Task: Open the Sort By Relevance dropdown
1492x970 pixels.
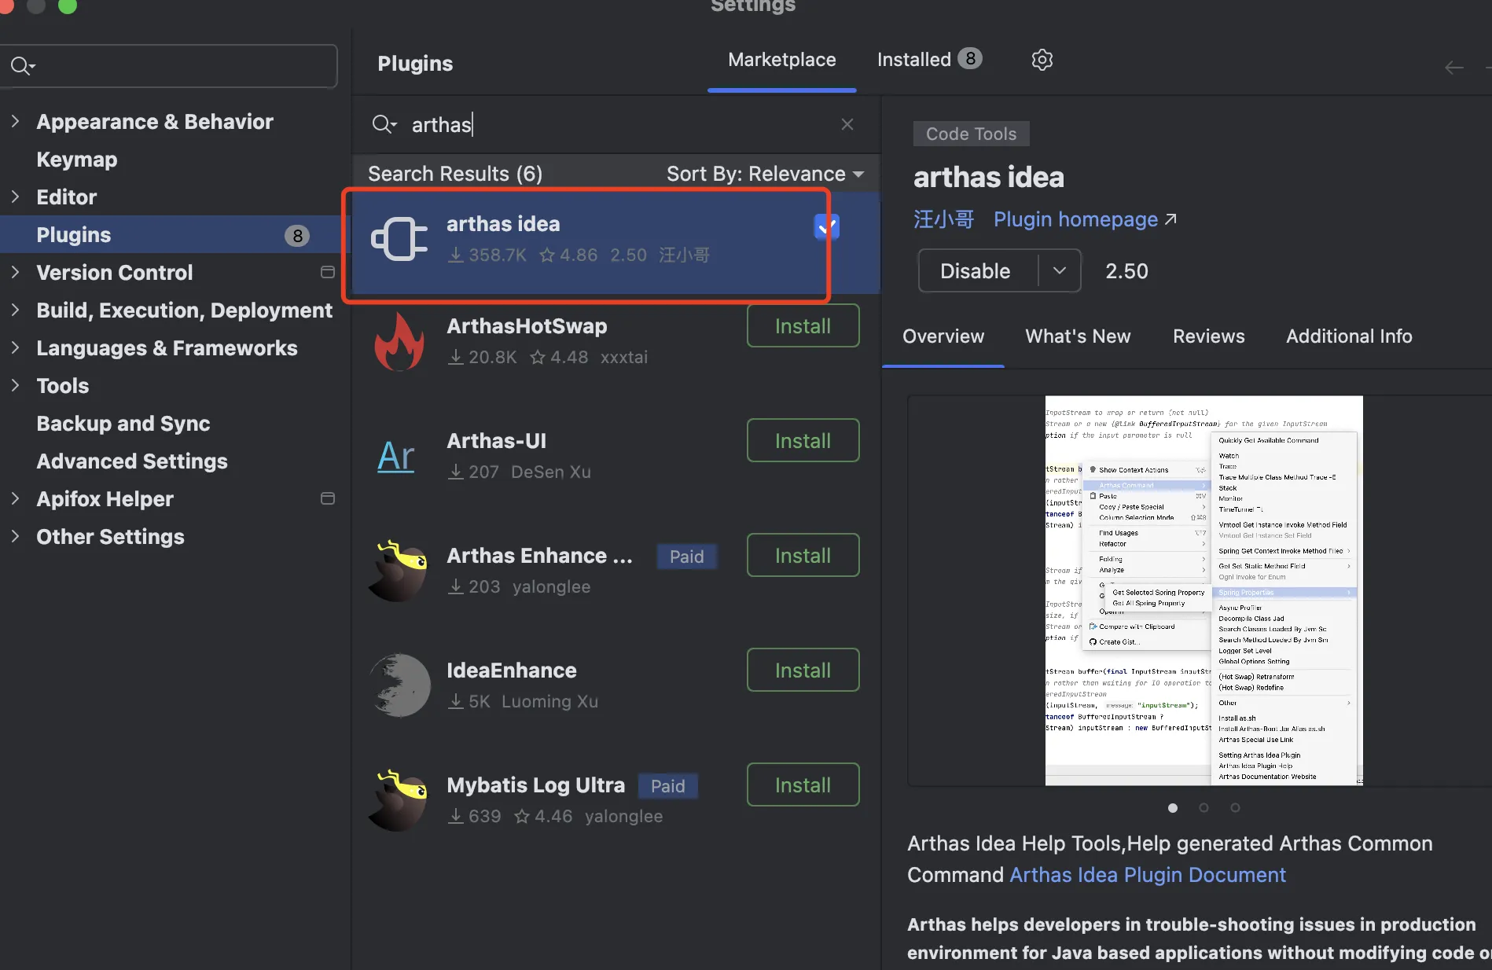Action: (765, 174)
